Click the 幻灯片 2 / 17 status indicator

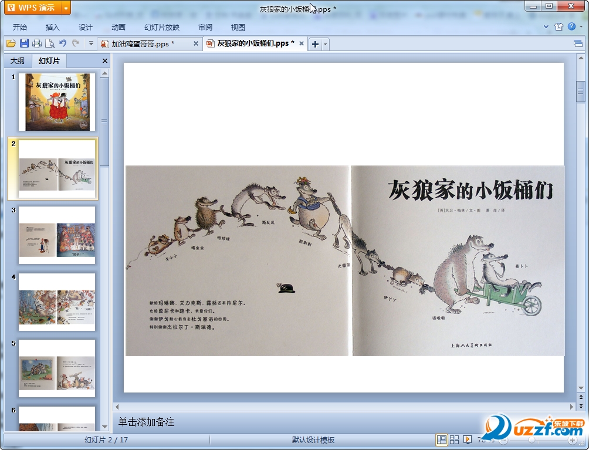[106, 440]
